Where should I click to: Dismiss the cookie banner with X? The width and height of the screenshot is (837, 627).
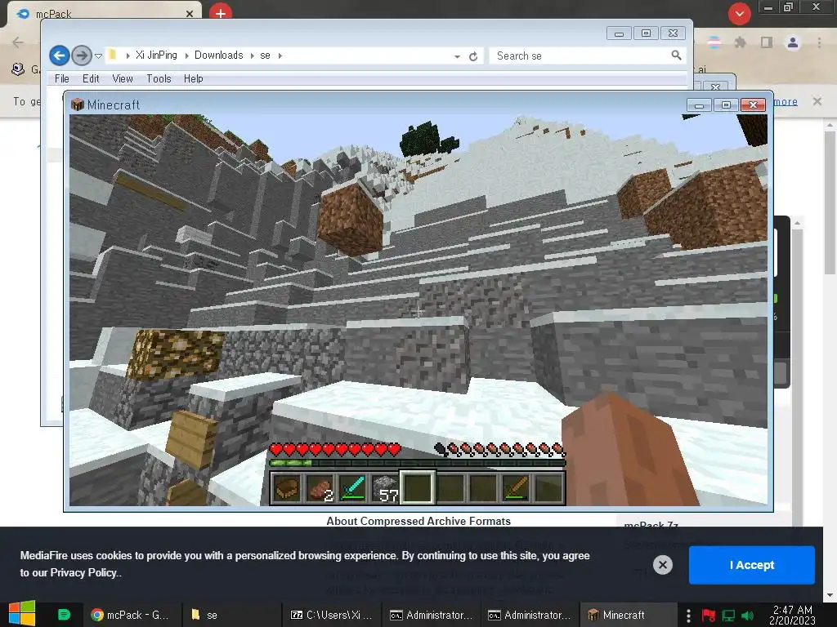pos(662,565)
